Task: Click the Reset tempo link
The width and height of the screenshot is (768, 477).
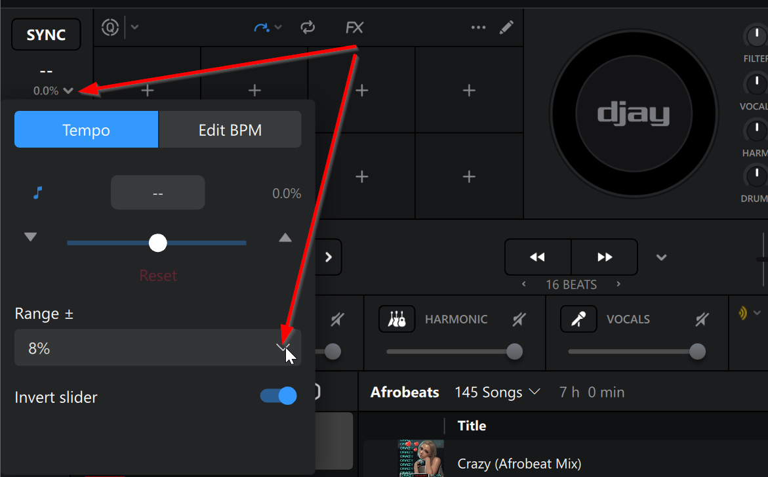Action: 158,276
